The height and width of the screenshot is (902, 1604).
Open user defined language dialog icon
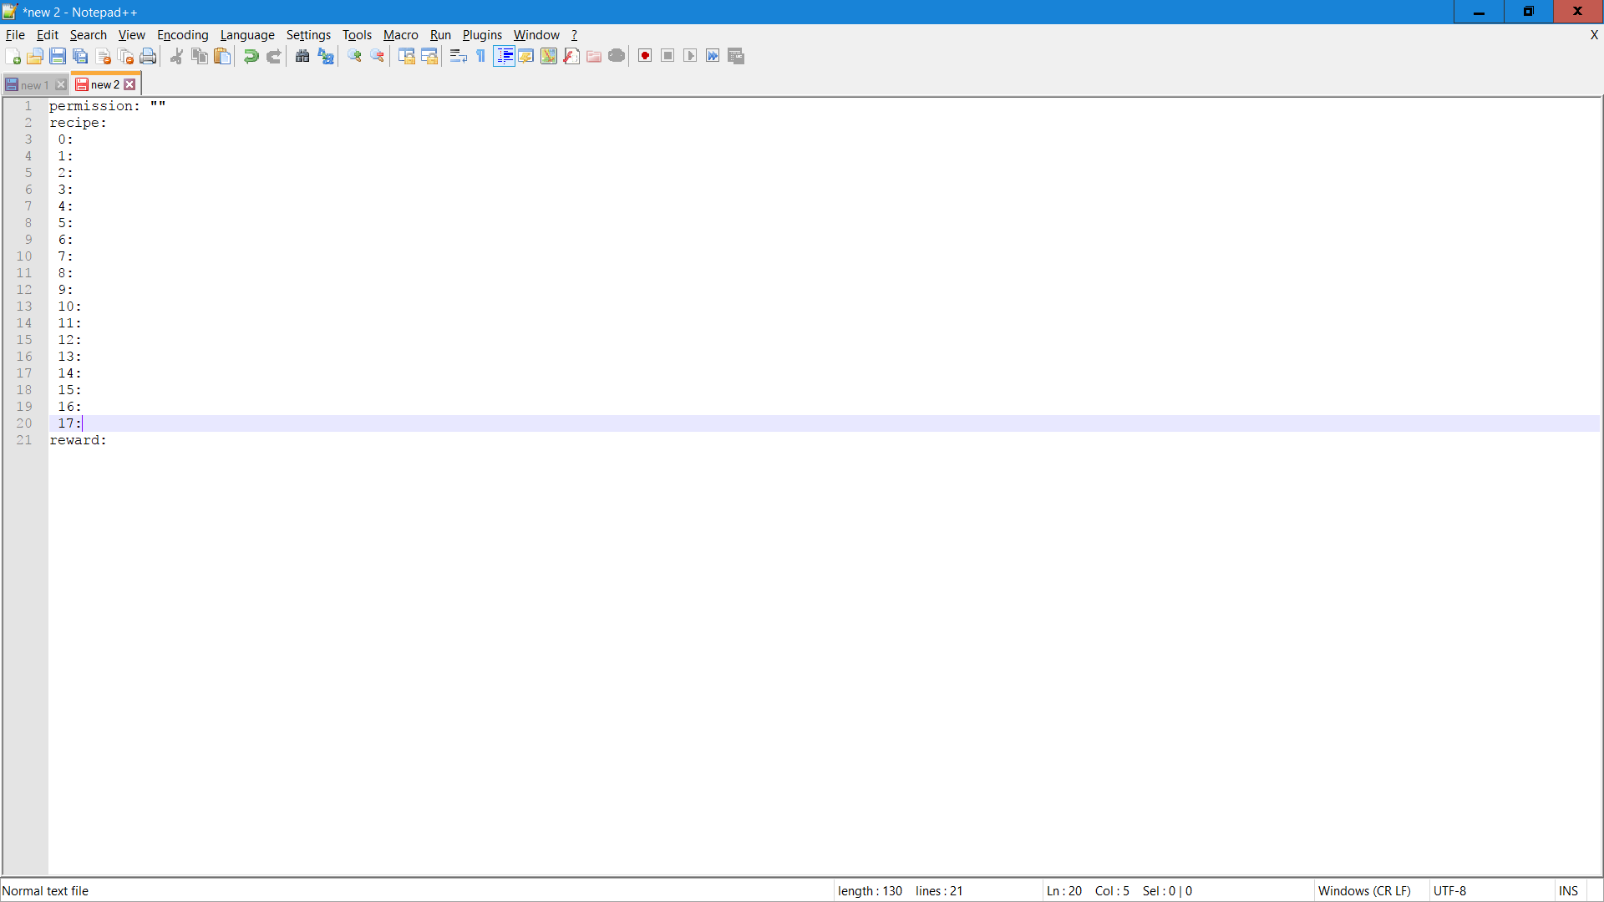point(525,56)
